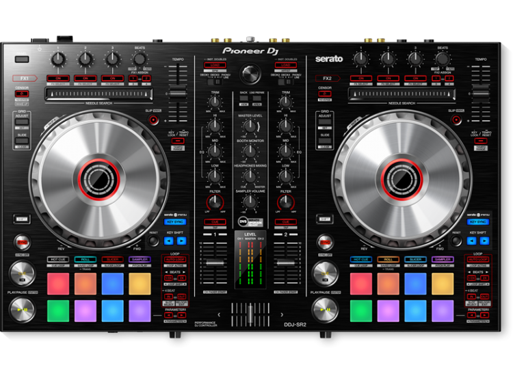This screenshot has height=384, width=513.
Task: Click the channel 2 LOAD button
Action: coord(286,65)
